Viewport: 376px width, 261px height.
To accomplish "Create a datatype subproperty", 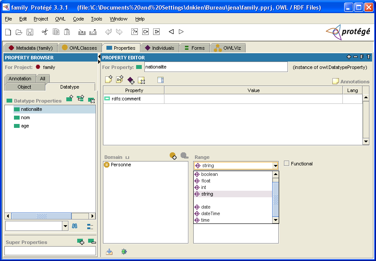I will point(81,98).
